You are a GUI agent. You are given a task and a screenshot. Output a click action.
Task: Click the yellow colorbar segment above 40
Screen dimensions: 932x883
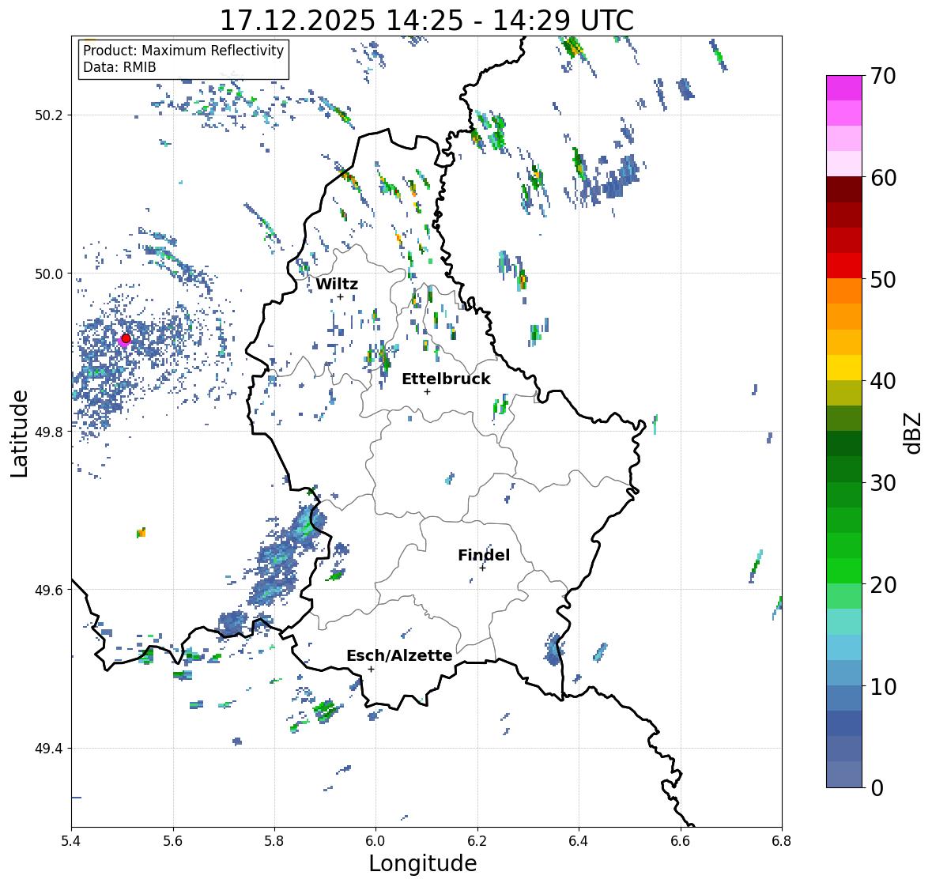(844, 368)
